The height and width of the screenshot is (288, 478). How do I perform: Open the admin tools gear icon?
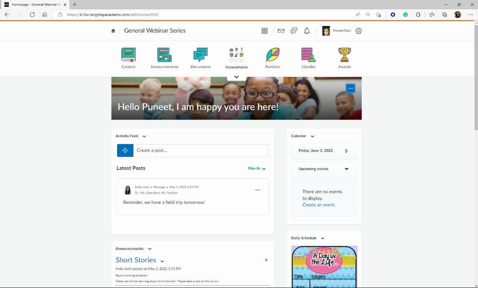(x=358, y=31)
